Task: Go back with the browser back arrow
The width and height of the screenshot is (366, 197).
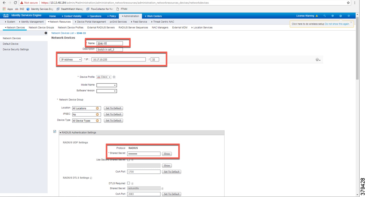Action: pyautogui.click(x=4, y=3)
